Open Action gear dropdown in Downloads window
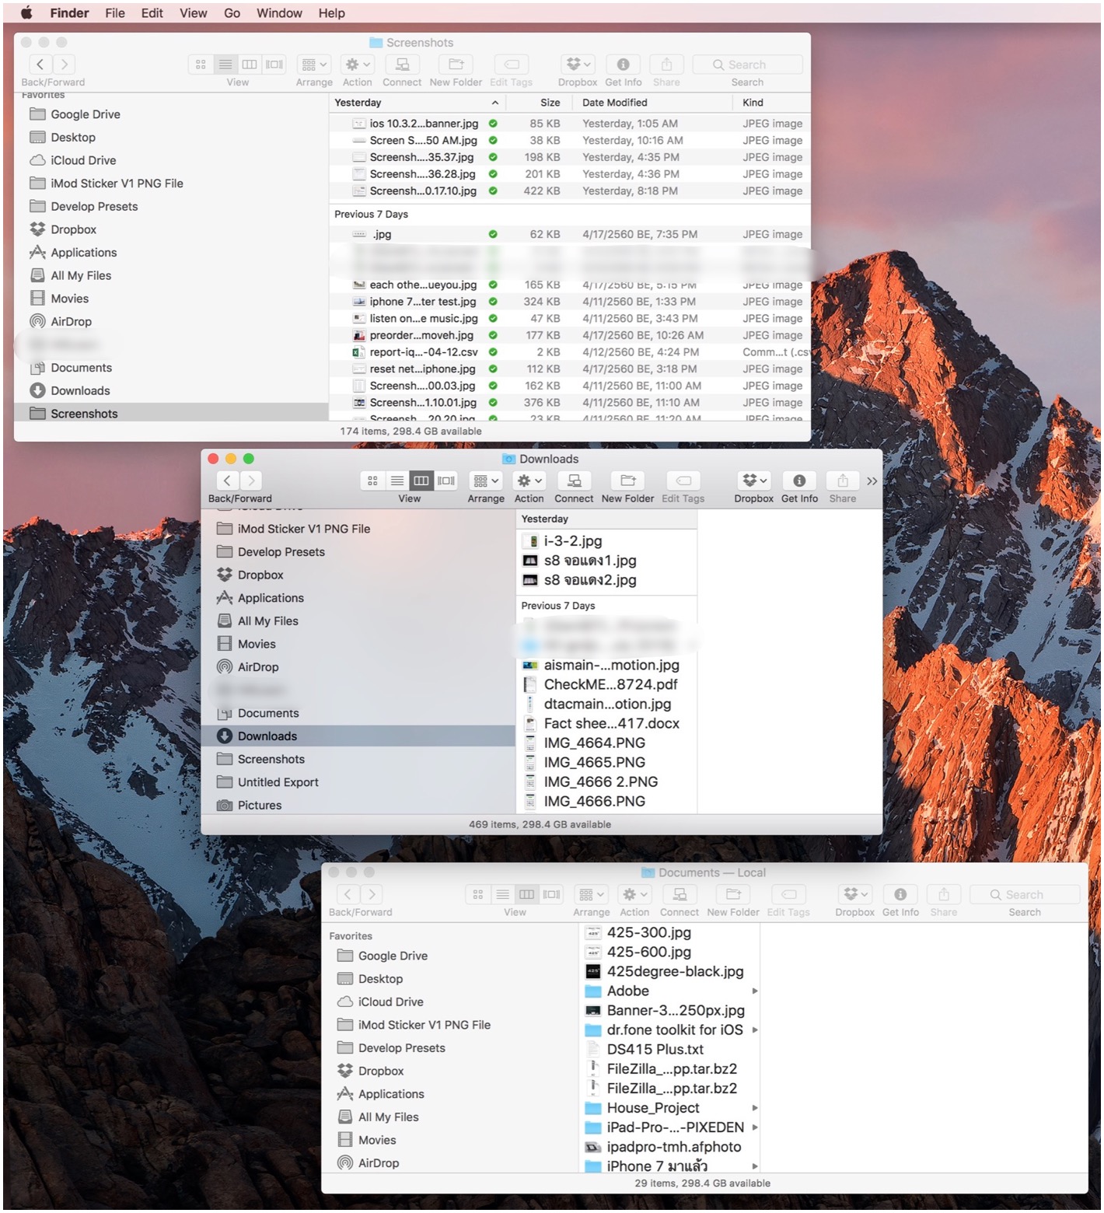Screen dimensions: 1104x1213 click(x=529, y=481)
